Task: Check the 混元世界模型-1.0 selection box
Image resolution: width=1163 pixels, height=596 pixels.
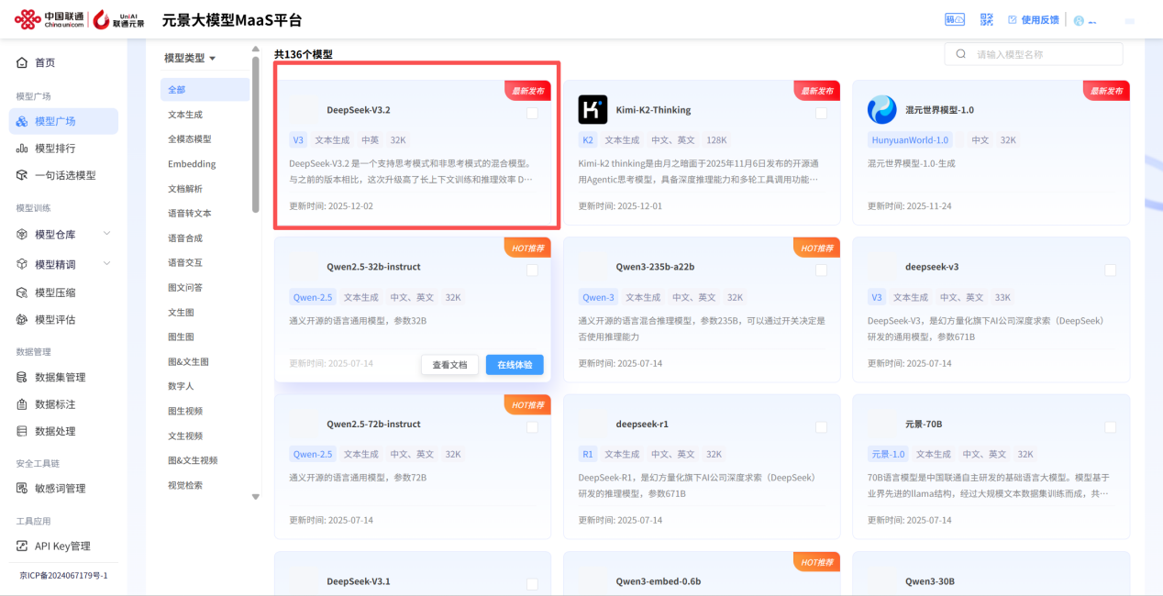Action: point(1109,113)
